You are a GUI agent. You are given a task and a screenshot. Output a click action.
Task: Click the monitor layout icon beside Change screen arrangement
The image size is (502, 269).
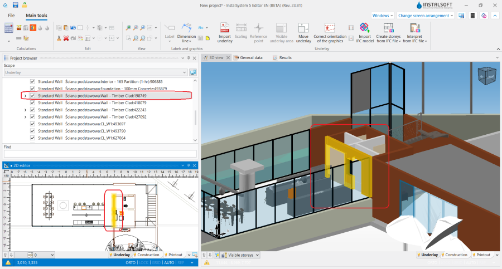point(461,16)
